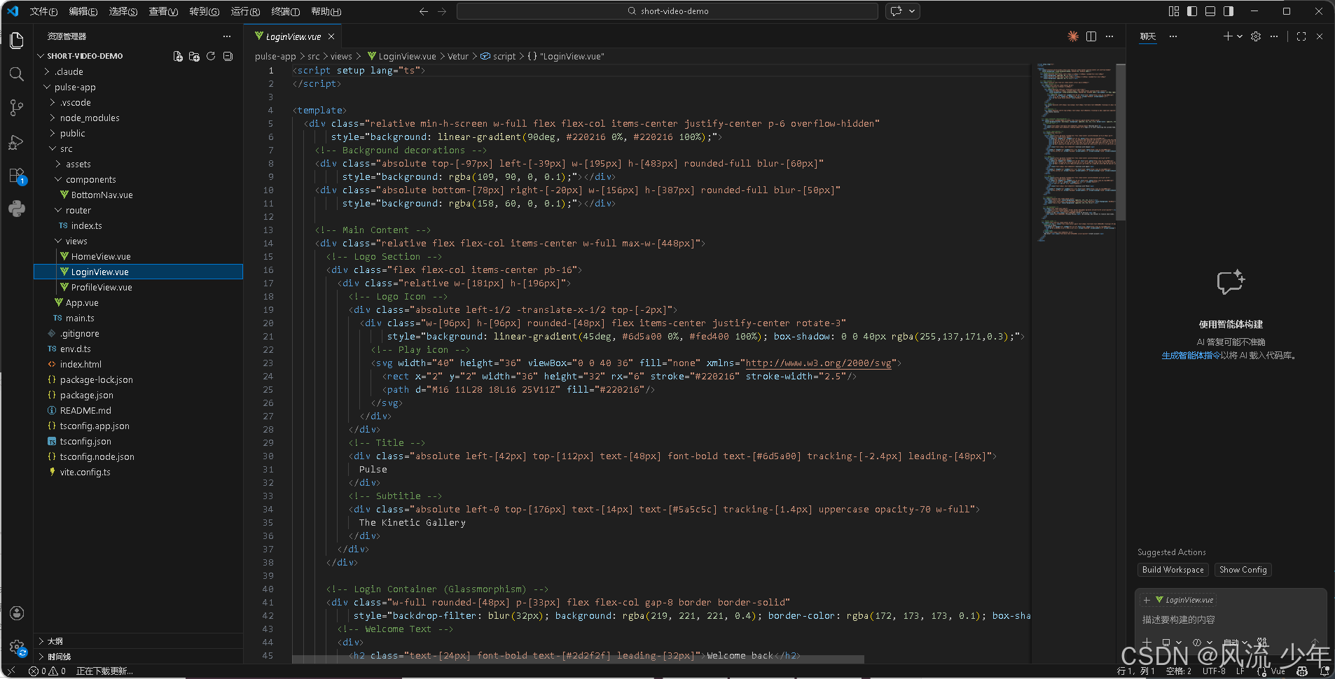Maximize the chat panel

1301,36
